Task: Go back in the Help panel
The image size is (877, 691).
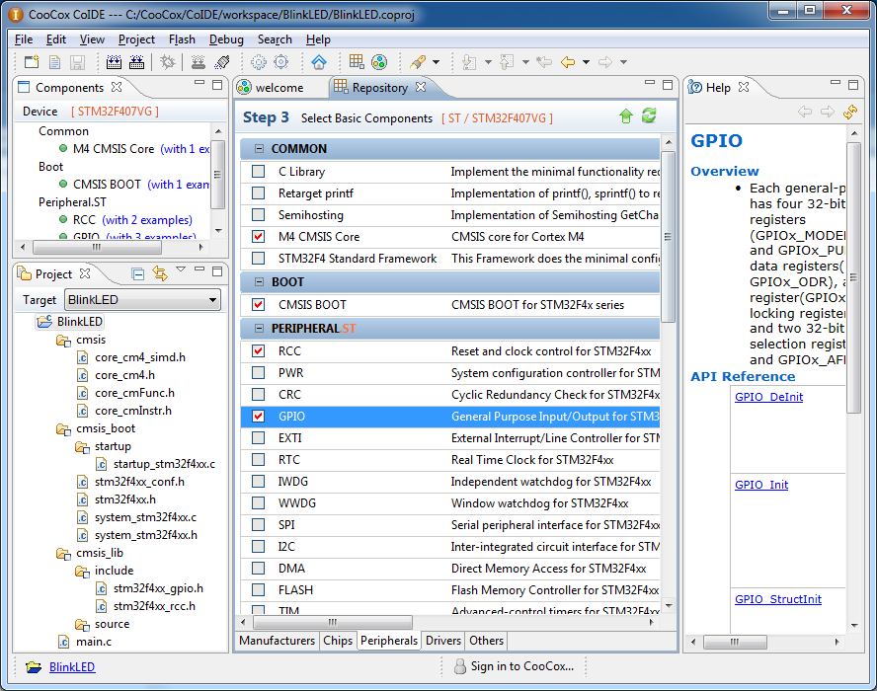Action: (805, 112)
